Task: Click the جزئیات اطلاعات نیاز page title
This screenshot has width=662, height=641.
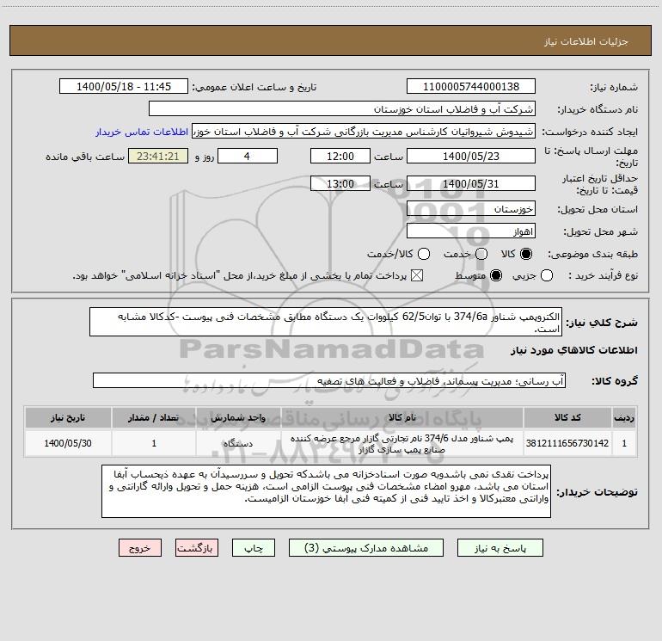Action: tap(586, 41)
